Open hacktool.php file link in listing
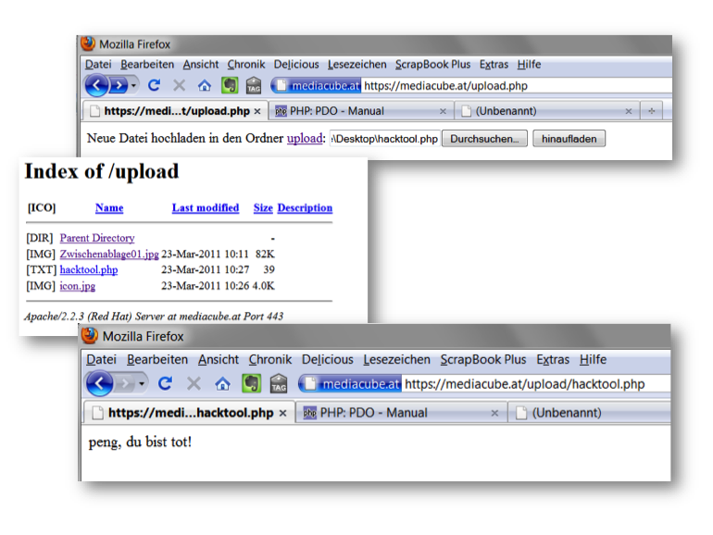The width and height of the screenshot is (713, 535). pyautogui.click(x=89, y=269)
